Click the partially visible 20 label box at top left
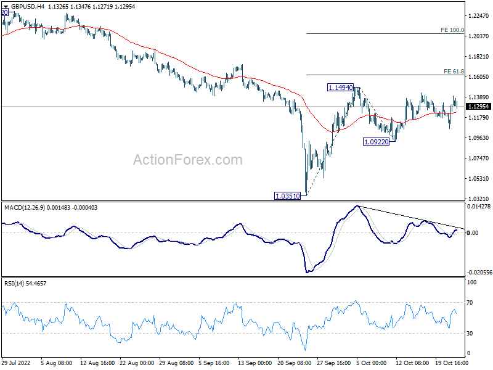The height and width of the screenshot is (370, 493). (4, 12)
